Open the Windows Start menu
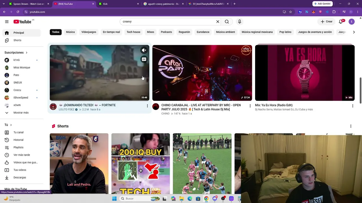Viewport: 362px width, 203px height. 114,198
